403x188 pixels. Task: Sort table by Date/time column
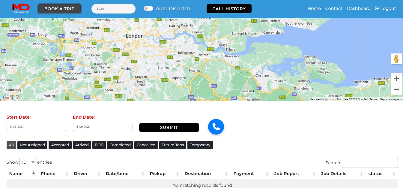pos(125,174)
